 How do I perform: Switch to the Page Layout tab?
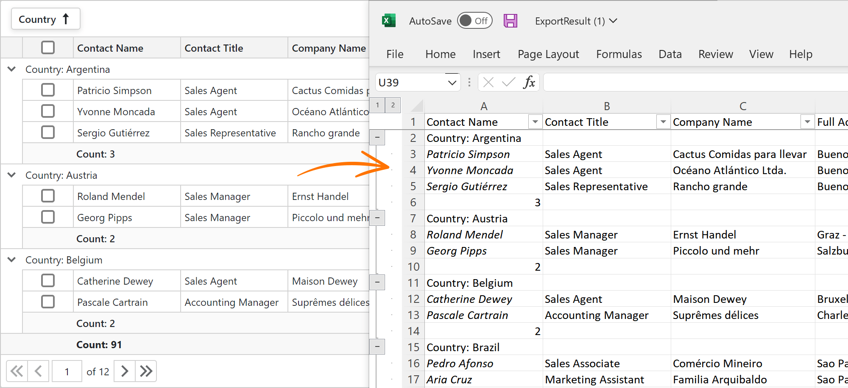click(x=548, y=54)
